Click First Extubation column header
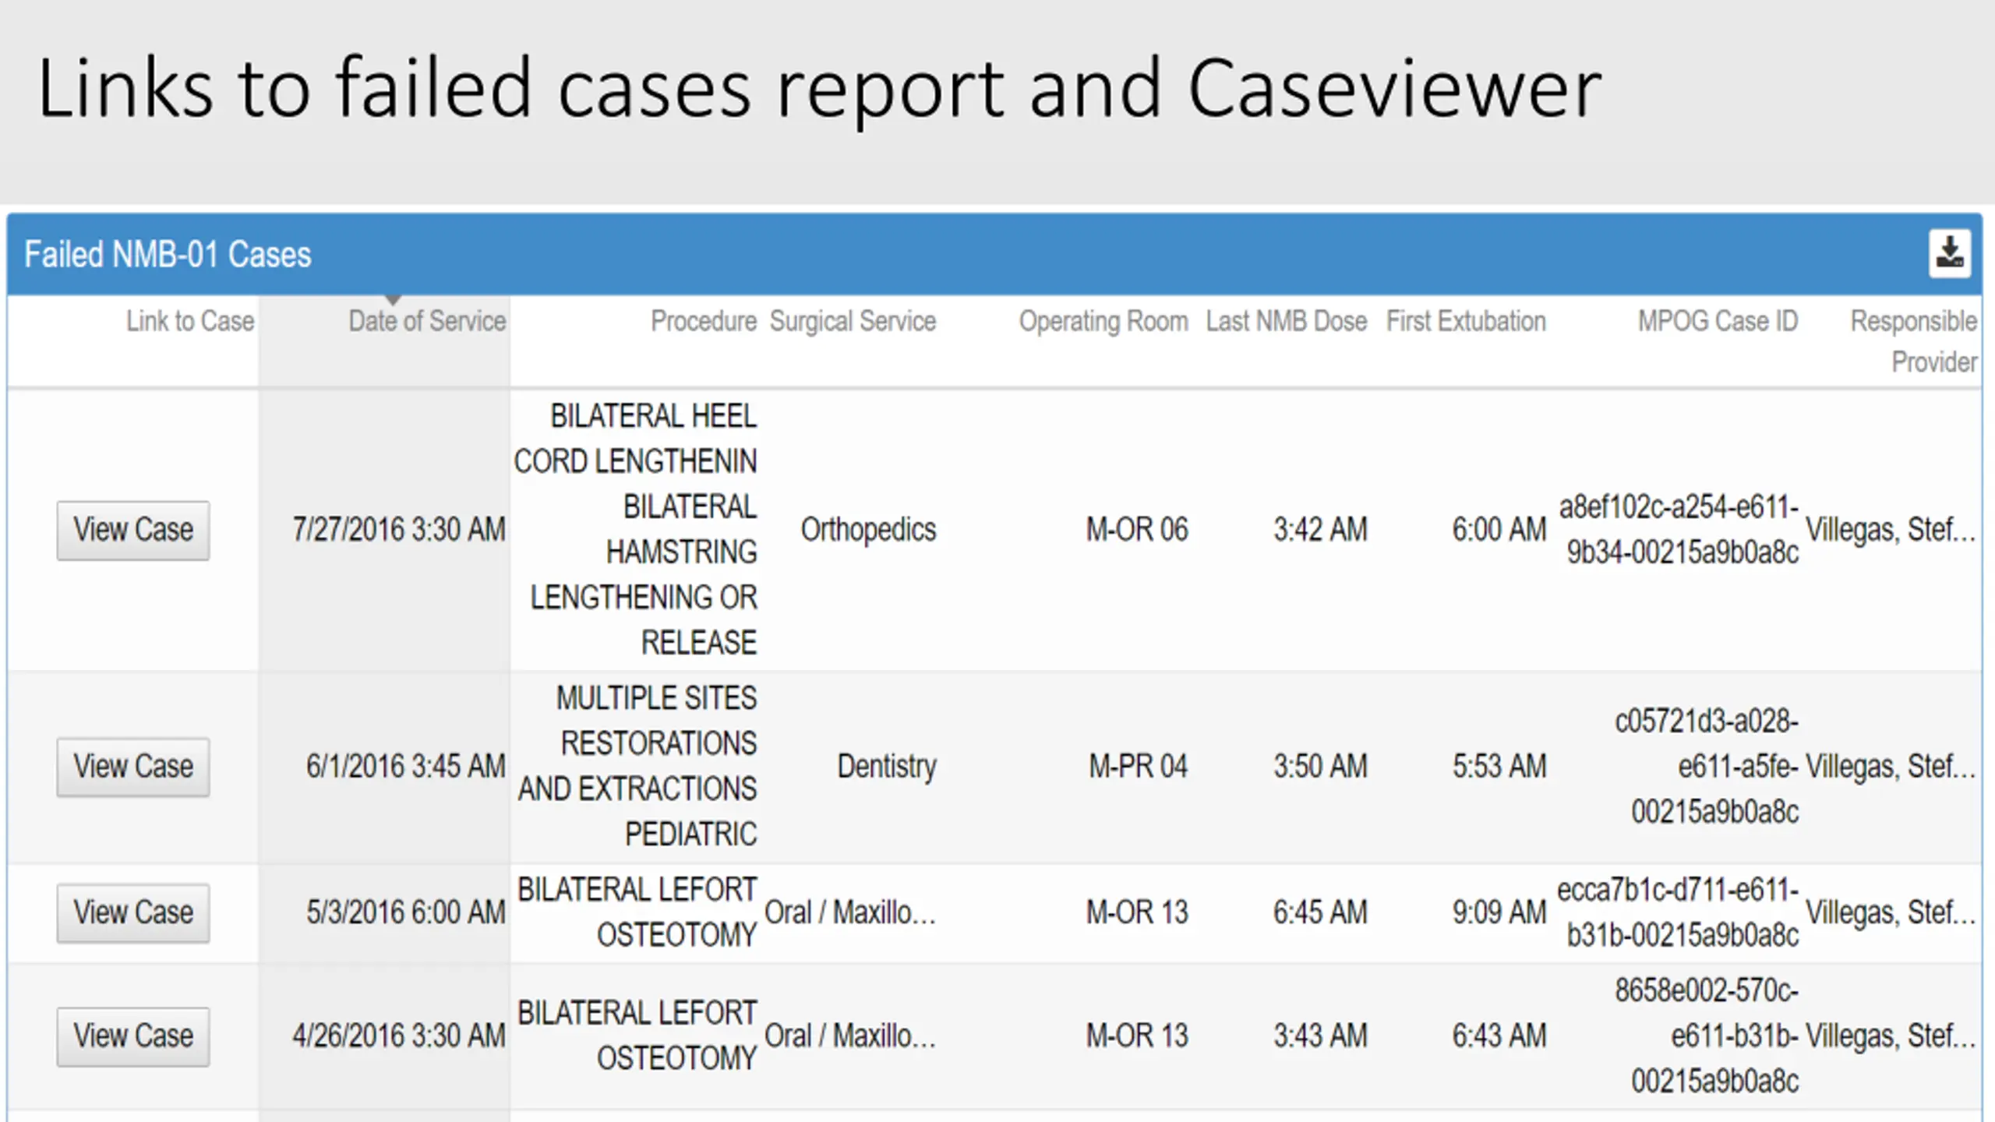Screen dimensions: 1995x1122 (1465, 321)
